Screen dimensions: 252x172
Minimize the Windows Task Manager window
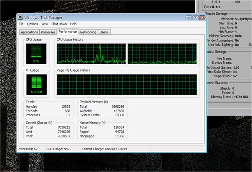(189, 18)
